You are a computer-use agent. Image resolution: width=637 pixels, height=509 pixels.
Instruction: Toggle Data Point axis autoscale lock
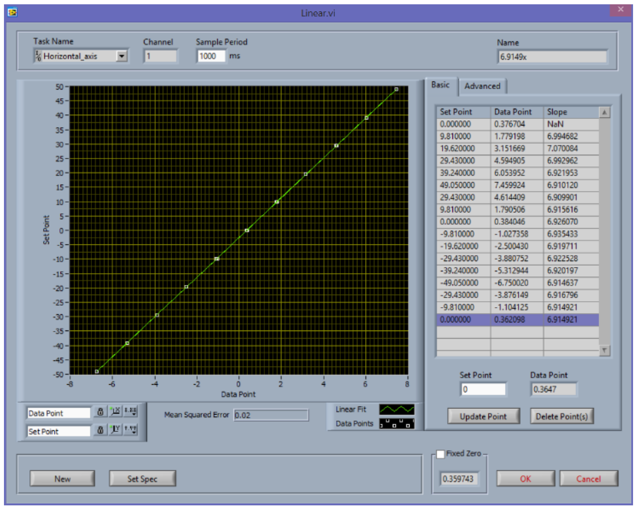(100, 412)
